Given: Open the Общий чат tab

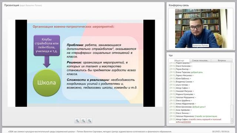Looking at the screenshot, I should [x=179, y=61].
